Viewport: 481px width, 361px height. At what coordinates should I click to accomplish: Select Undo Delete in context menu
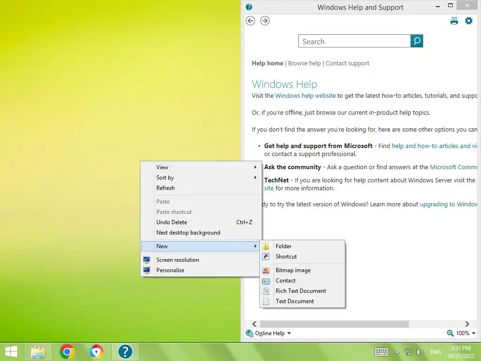200,222
